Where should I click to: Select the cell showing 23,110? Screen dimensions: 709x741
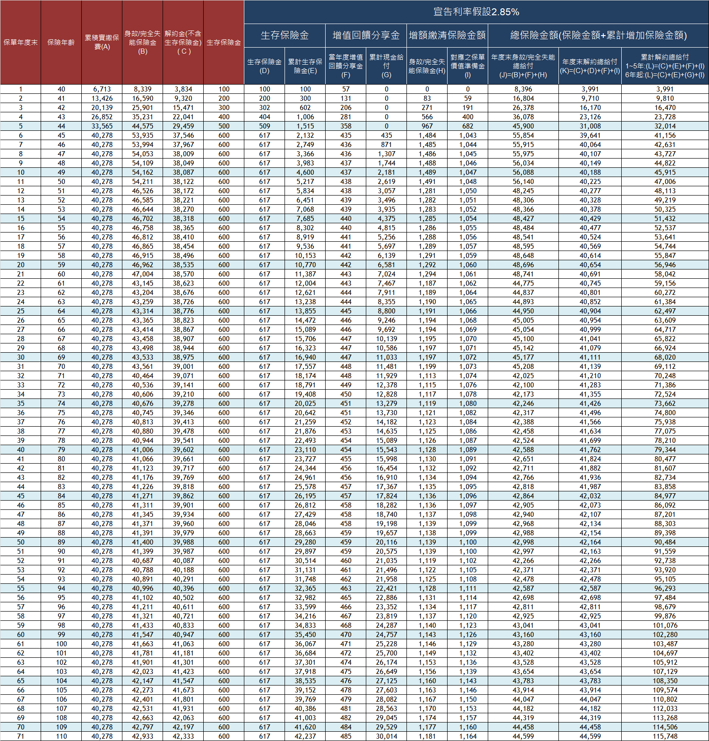coord(305,450)
